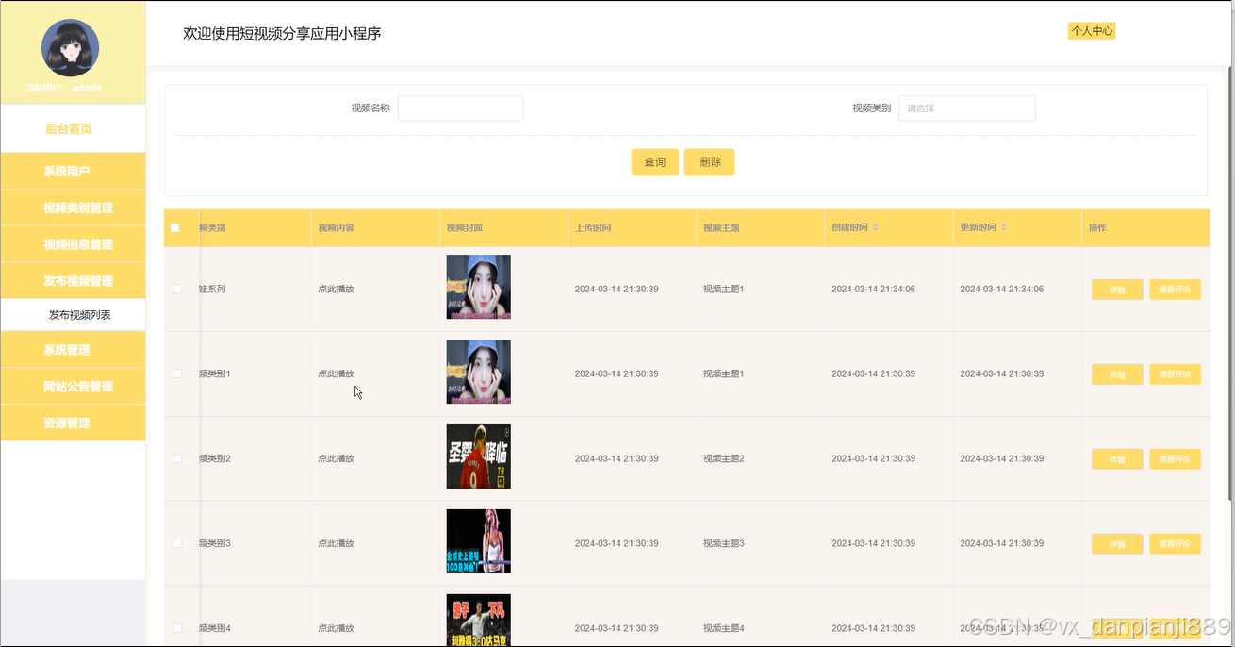This screenshot has height=647, width=1235.
Task: Expand 系统用户 sidebar menu
Action: click(x=73, y=172)
